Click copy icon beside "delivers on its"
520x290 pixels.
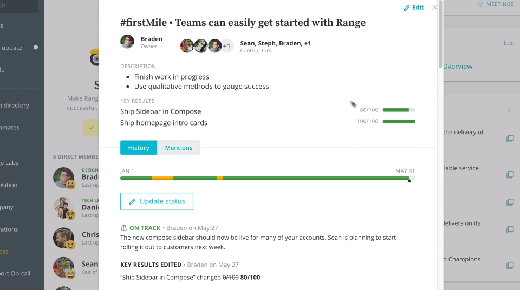pyautogui.click(x=510, y=229)
